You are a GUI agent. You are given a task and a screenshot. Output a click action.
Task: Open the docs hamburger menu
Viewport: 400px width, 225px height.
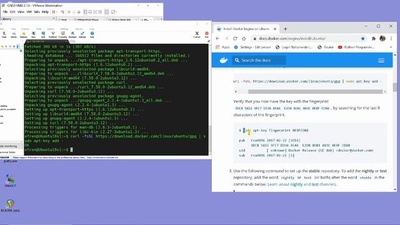click(x=381, y=61)
